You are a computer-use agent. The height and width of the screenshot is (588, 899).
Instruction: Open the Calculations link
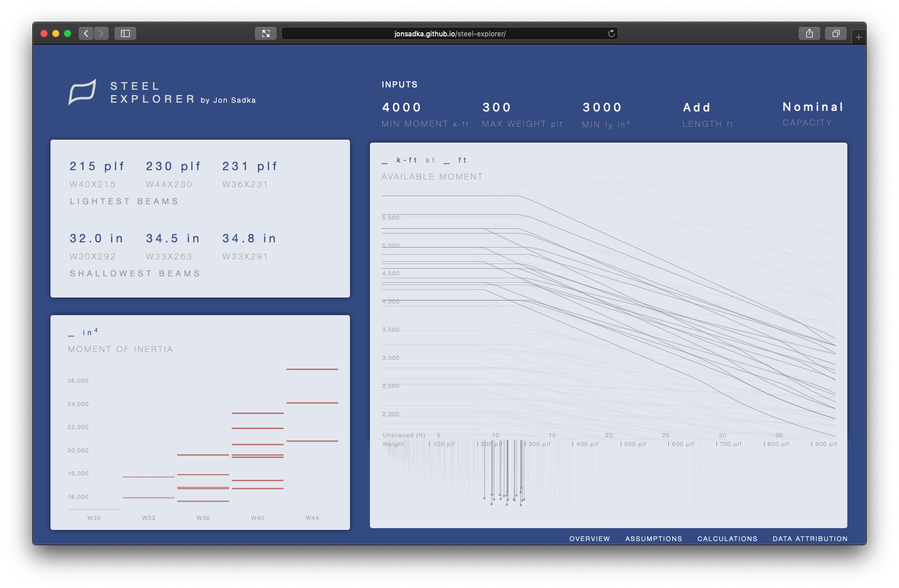728,539
